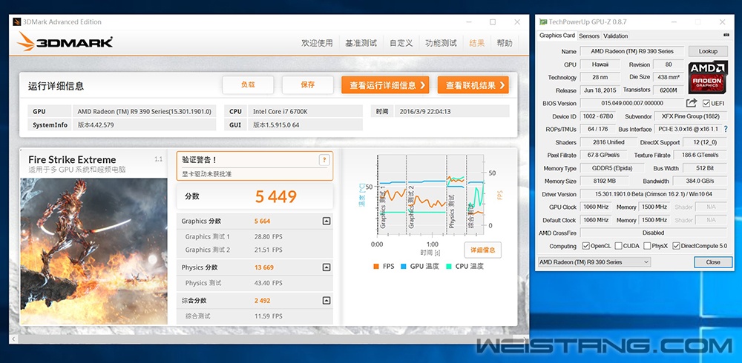The height and width of the screenshot is (363, 742).
Task: Open the 功能测试 tab
Action: [x=441, y=43]
